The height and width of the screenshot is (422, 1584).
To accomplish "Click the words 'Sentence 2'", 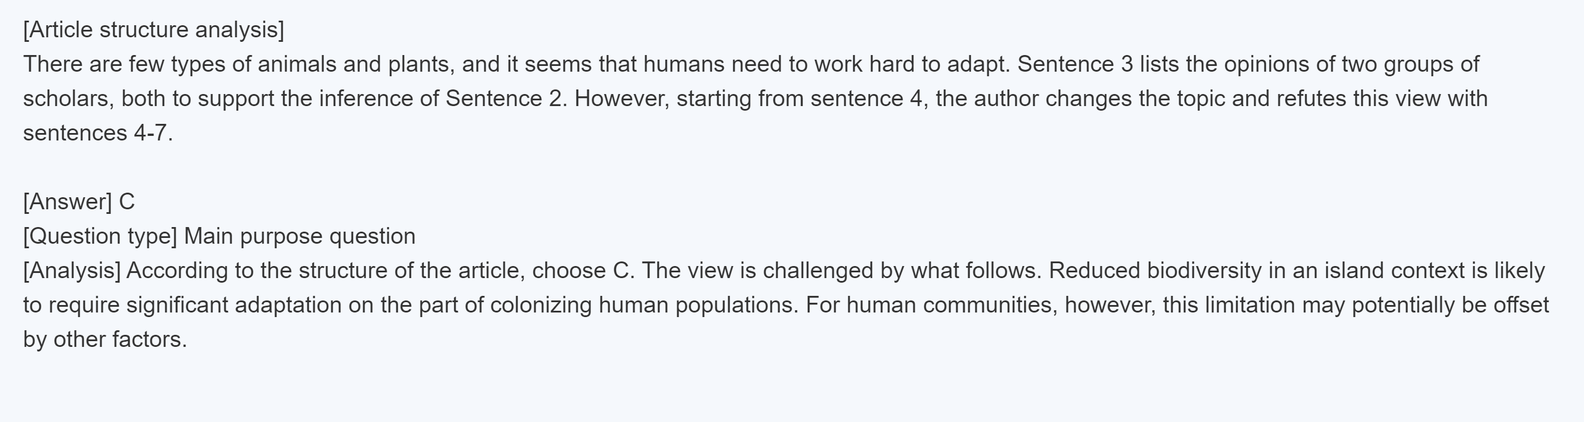I will tap(504, 98).
